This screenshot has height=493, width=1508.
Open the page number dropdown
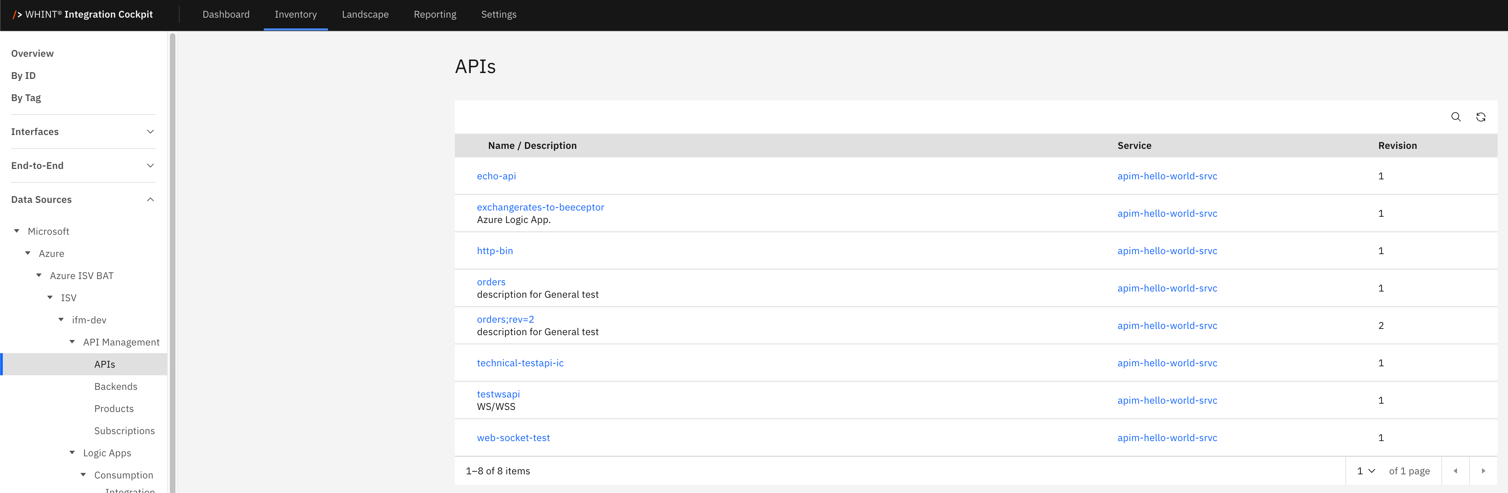pyautogui.click(x=1365, y=471)
